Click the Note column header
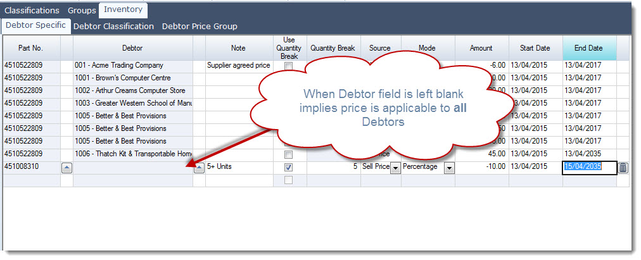 pyautogui.click(x=238, y=48)
